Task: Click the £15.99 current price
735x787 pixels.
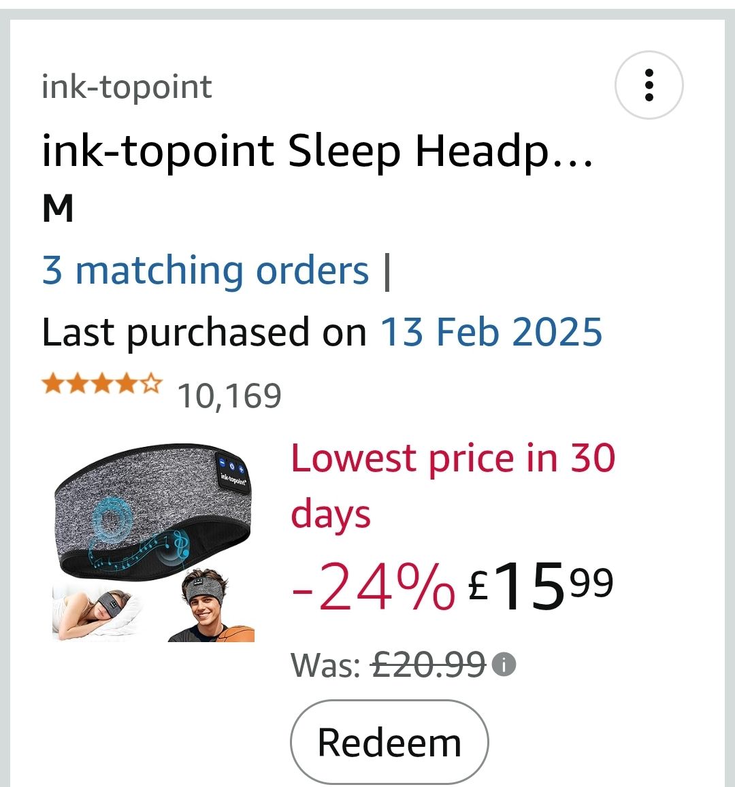Action: 541,586
